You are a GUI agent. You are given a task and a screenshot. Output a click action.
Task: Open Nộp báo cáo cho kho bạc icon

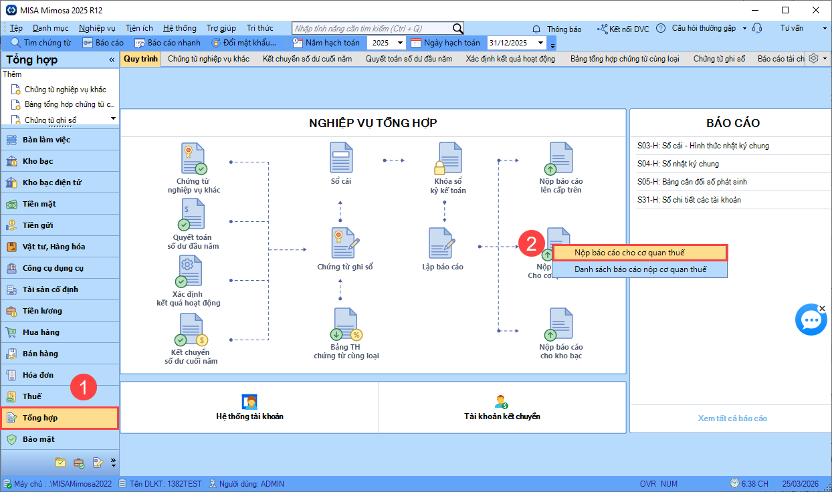point(560,324)
